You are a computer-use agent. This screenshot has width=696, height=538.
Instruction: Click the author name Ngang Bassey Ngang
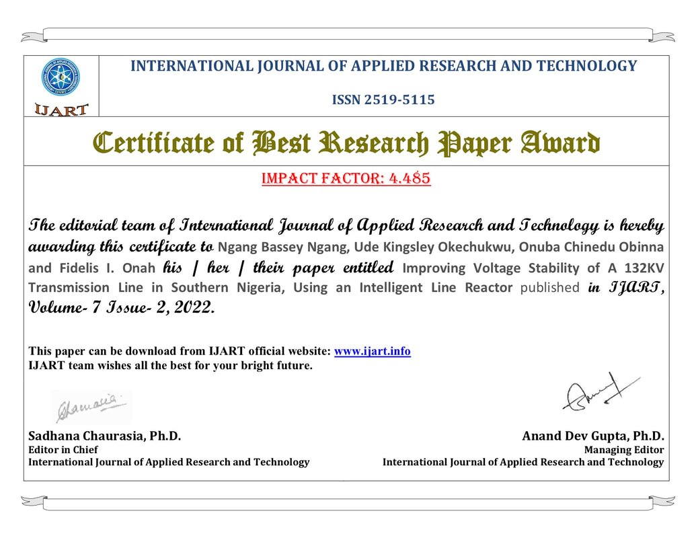pos(282,247)
